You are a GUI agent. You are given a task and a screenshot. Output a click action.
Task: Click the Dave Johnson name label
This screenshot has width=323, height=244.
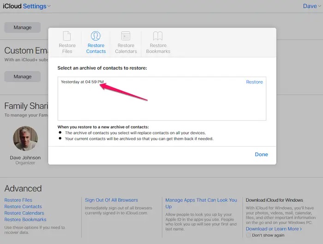coord(25,157)
